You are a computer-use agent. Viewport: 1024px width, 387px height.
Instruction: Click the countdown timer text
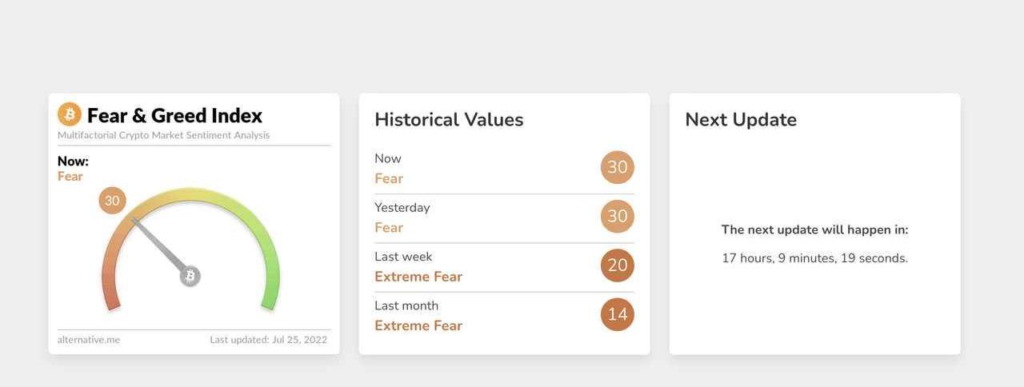point(814,258)
